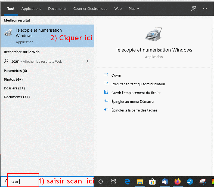214x187 pixels.
Task: Click the web search magnifier icon
Action: 6,61
